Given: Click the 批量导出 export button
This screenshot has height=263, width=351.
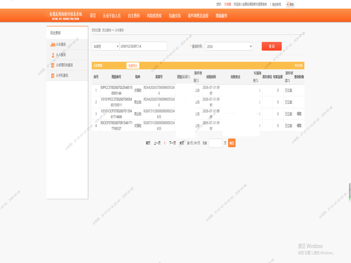Looking at the screenshot, I should [133, 65].
